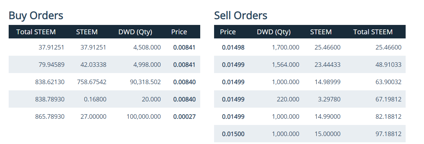Viewport: 424px width, 144px height.
Task: Click the DWD (Qty) header in Buy Orders
Action: [135, 32]
